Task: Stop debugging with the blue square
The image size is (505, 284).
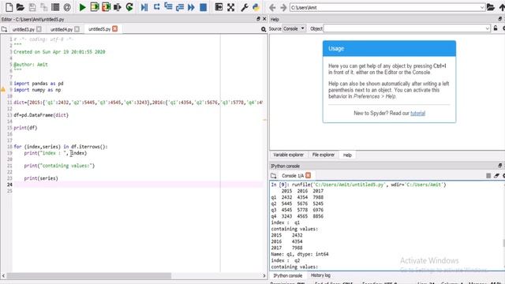Action: point(204,7)
